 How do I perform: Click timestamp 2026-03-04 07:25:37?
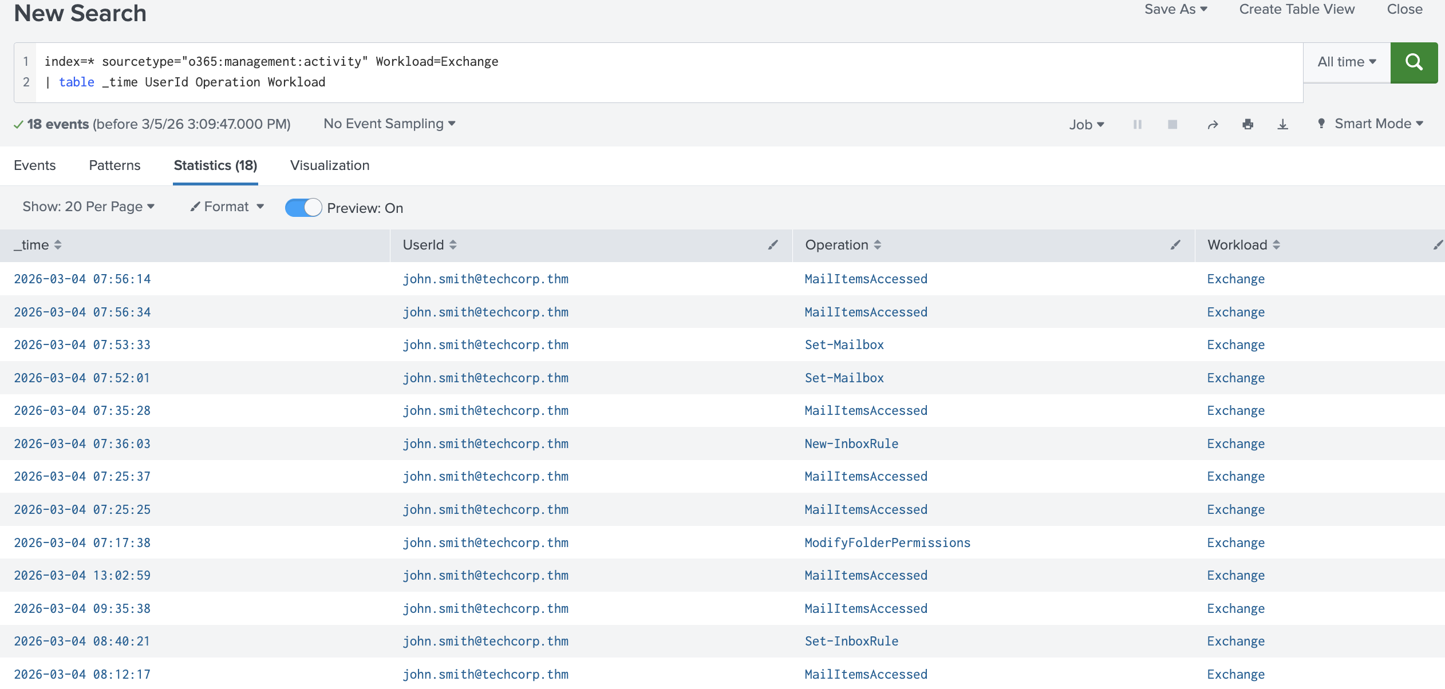pyautogui.click(x=82, y=476)
